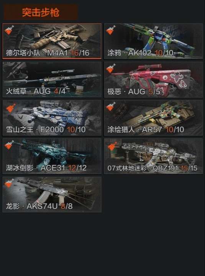View the 湖冰倒影 ACE31 skin card

tap(52, 156)
